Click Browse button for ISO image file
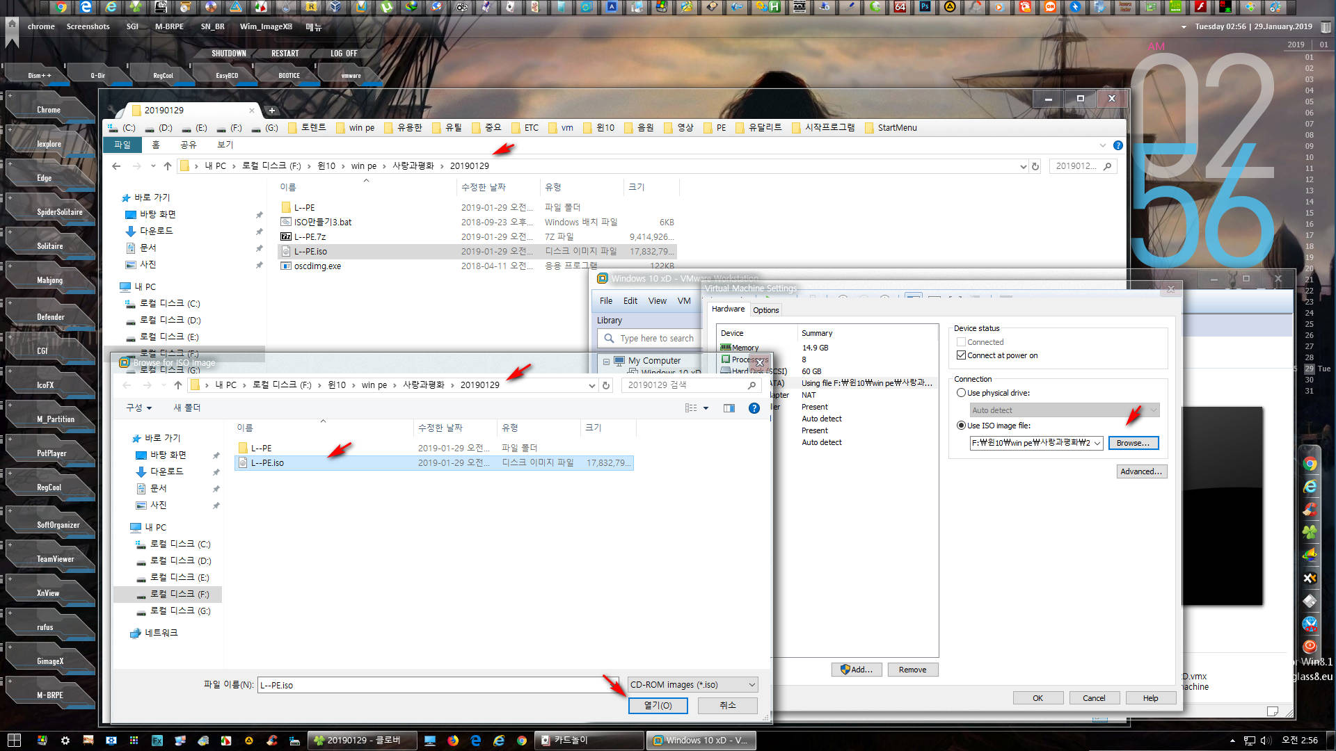1336x751 pixels. 1133,443
